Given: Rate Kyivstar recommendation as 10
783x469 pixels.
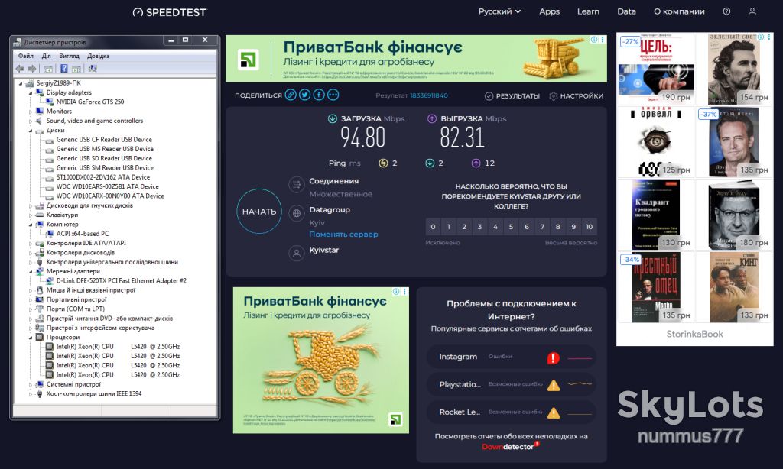Looking at the screenshot, I should tap(590, 227).
